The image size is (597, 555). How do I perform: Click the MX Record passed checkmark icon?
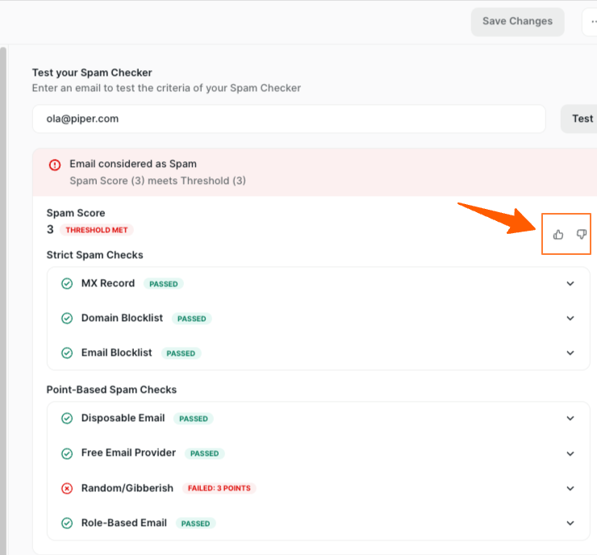click(67, 284)
